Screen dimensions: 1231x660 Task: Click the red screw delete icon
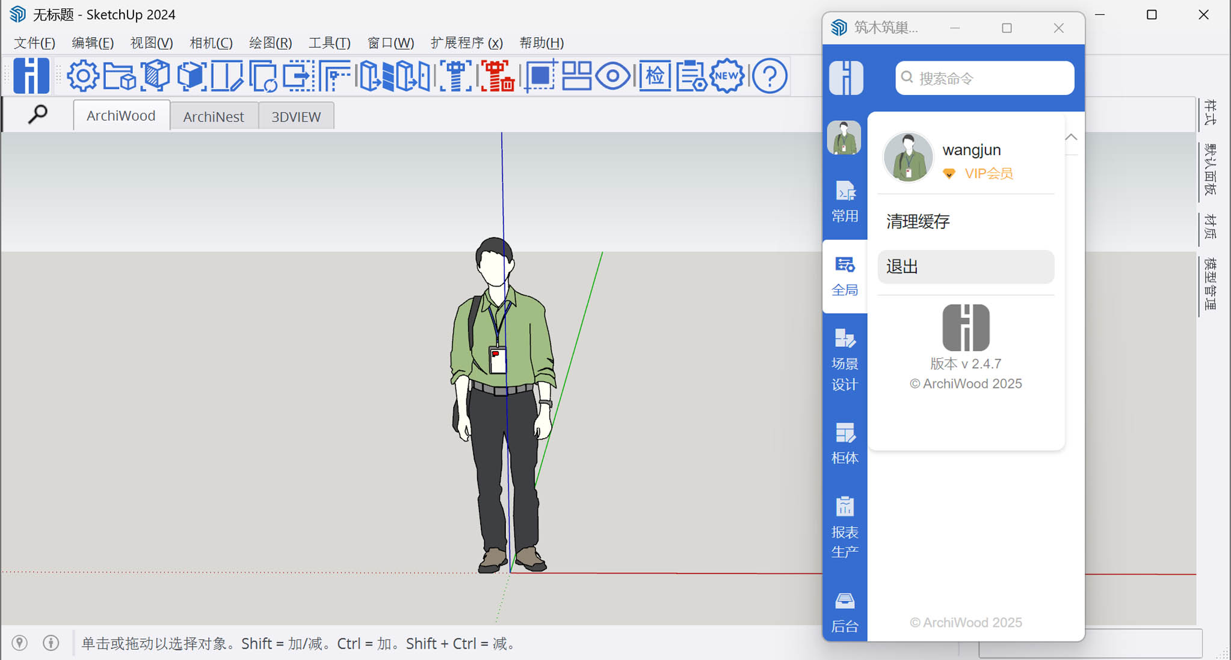497,76
